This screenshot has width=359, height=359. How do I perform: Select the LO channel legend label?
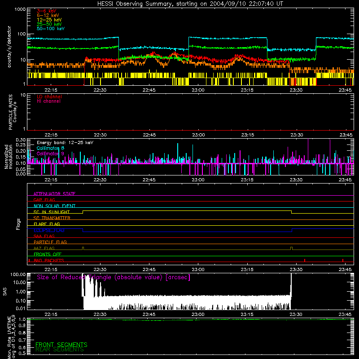click(49, 96)
